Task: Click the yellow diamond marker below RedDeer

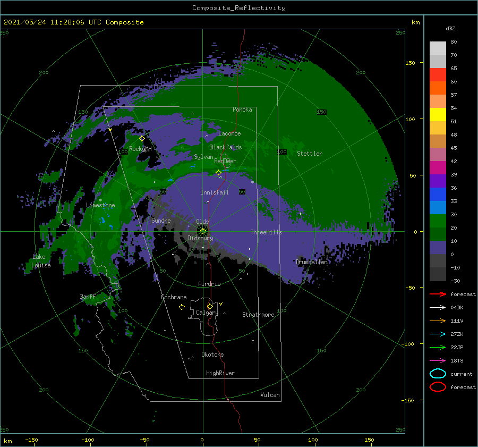Action: coord(218,173)
